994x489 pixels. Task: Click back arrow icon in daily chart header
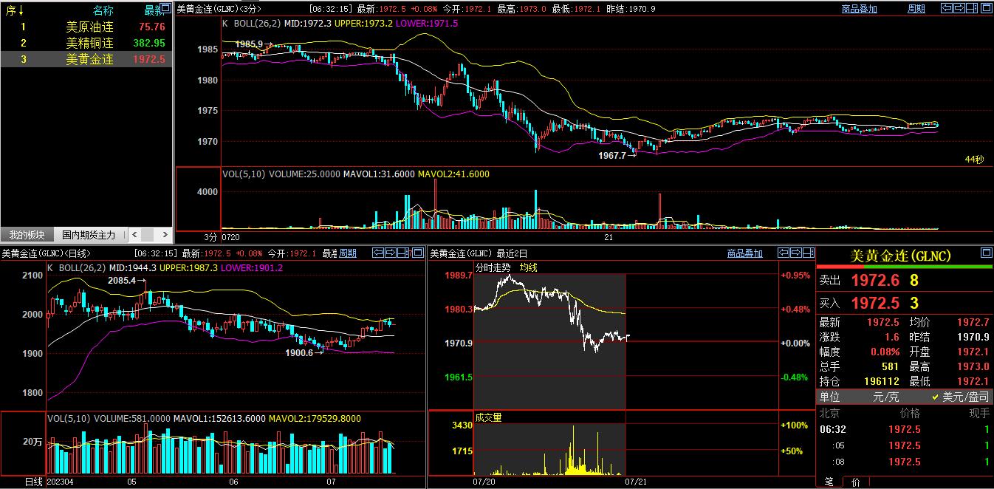point(378,253)
